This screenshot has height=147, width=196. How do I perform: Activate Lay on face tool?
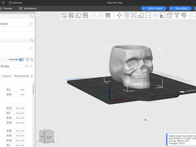coord(141,15)
